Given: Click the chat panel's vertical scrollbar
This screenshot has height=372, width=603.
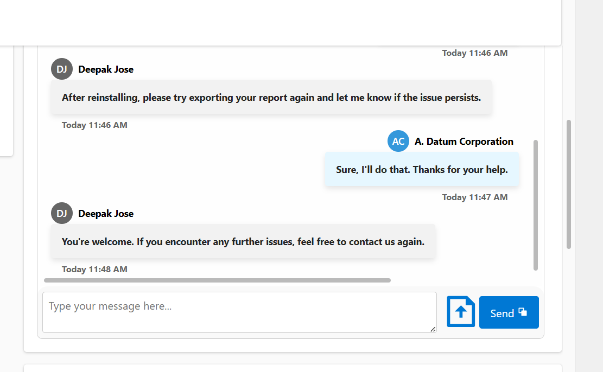Looking at the screenshot, I should tap(536, 205).
